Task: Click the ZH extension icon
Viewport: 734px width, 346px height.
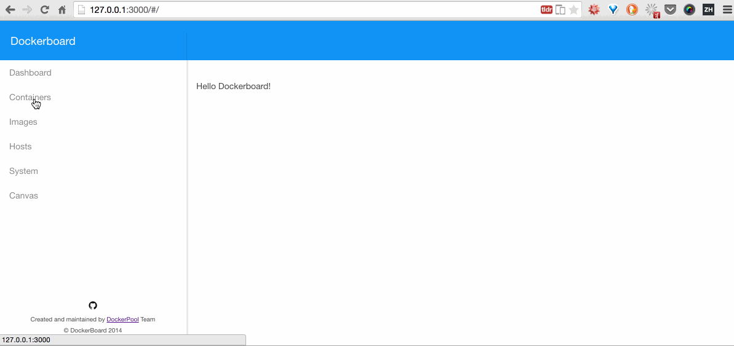Action: point(708,9)
